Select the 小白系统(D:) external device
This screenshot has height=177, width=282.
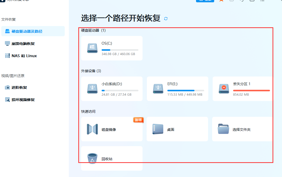[112, 89]
